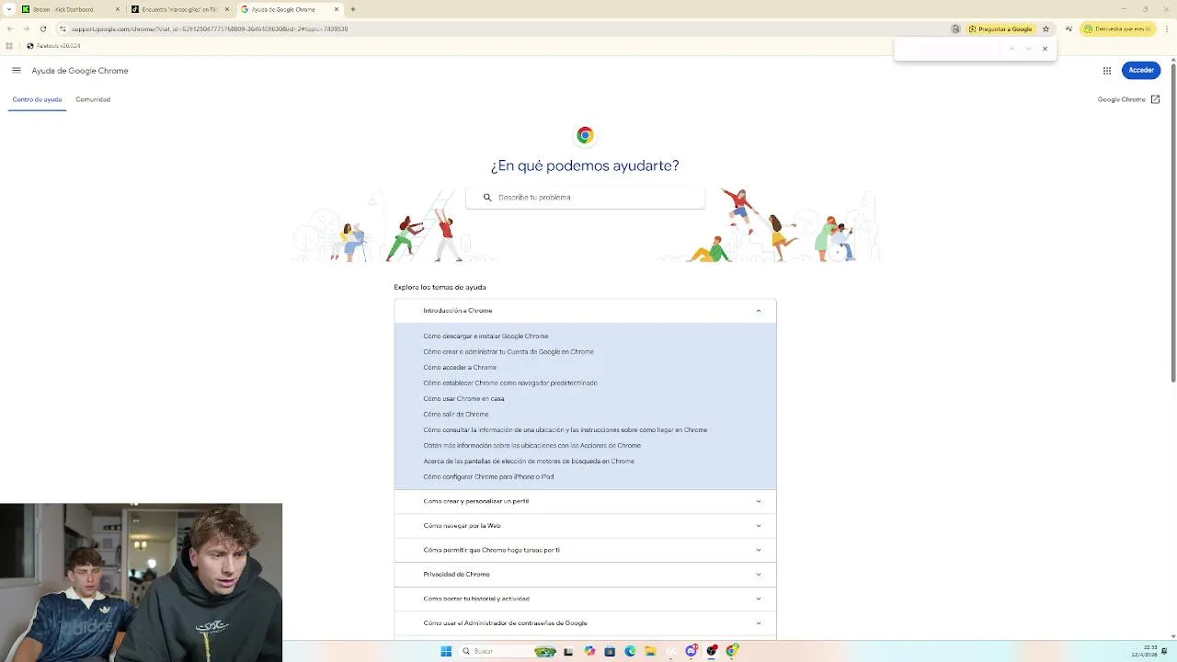The image size is (1177, 662).
Task: Close the find bar
Action: 1045,49
